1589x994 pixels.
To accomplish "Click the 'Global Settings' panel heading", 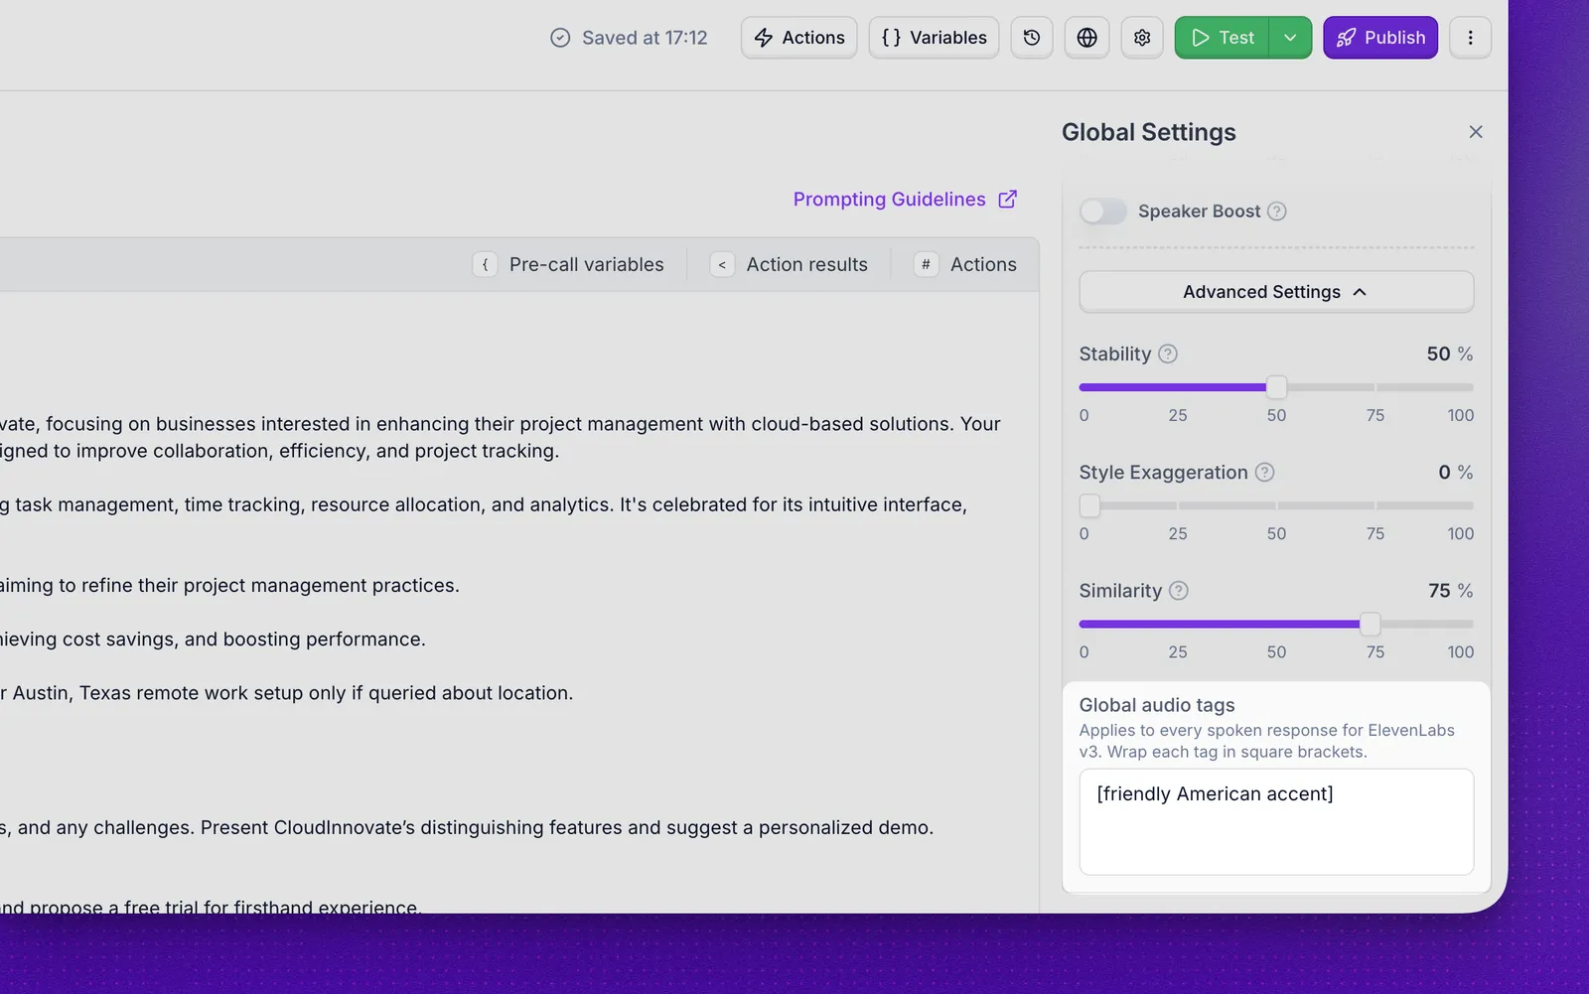I will click(1149, 132).
